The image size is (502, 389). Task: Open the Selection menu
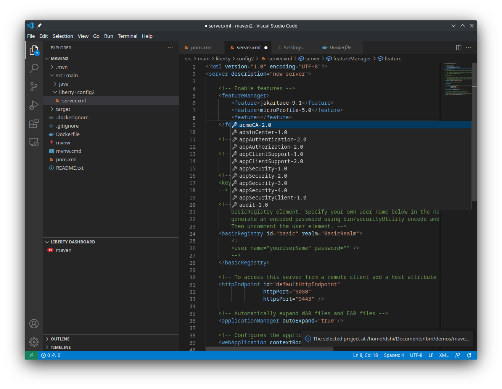coord(63,36)
